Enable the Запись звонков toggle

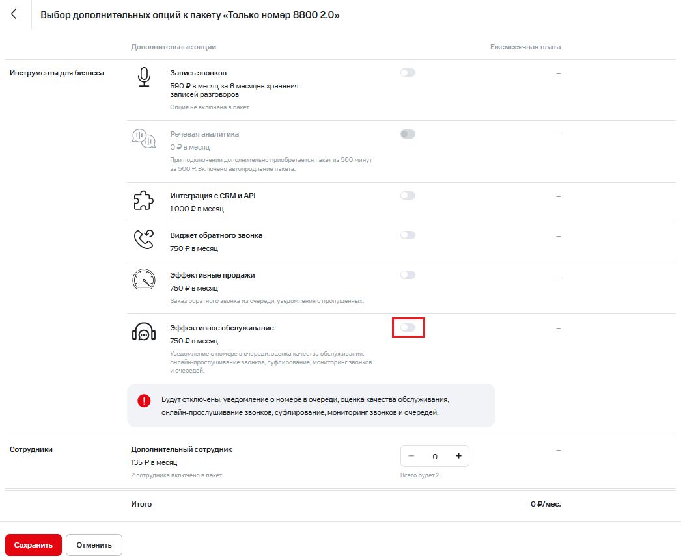point(408,73)
